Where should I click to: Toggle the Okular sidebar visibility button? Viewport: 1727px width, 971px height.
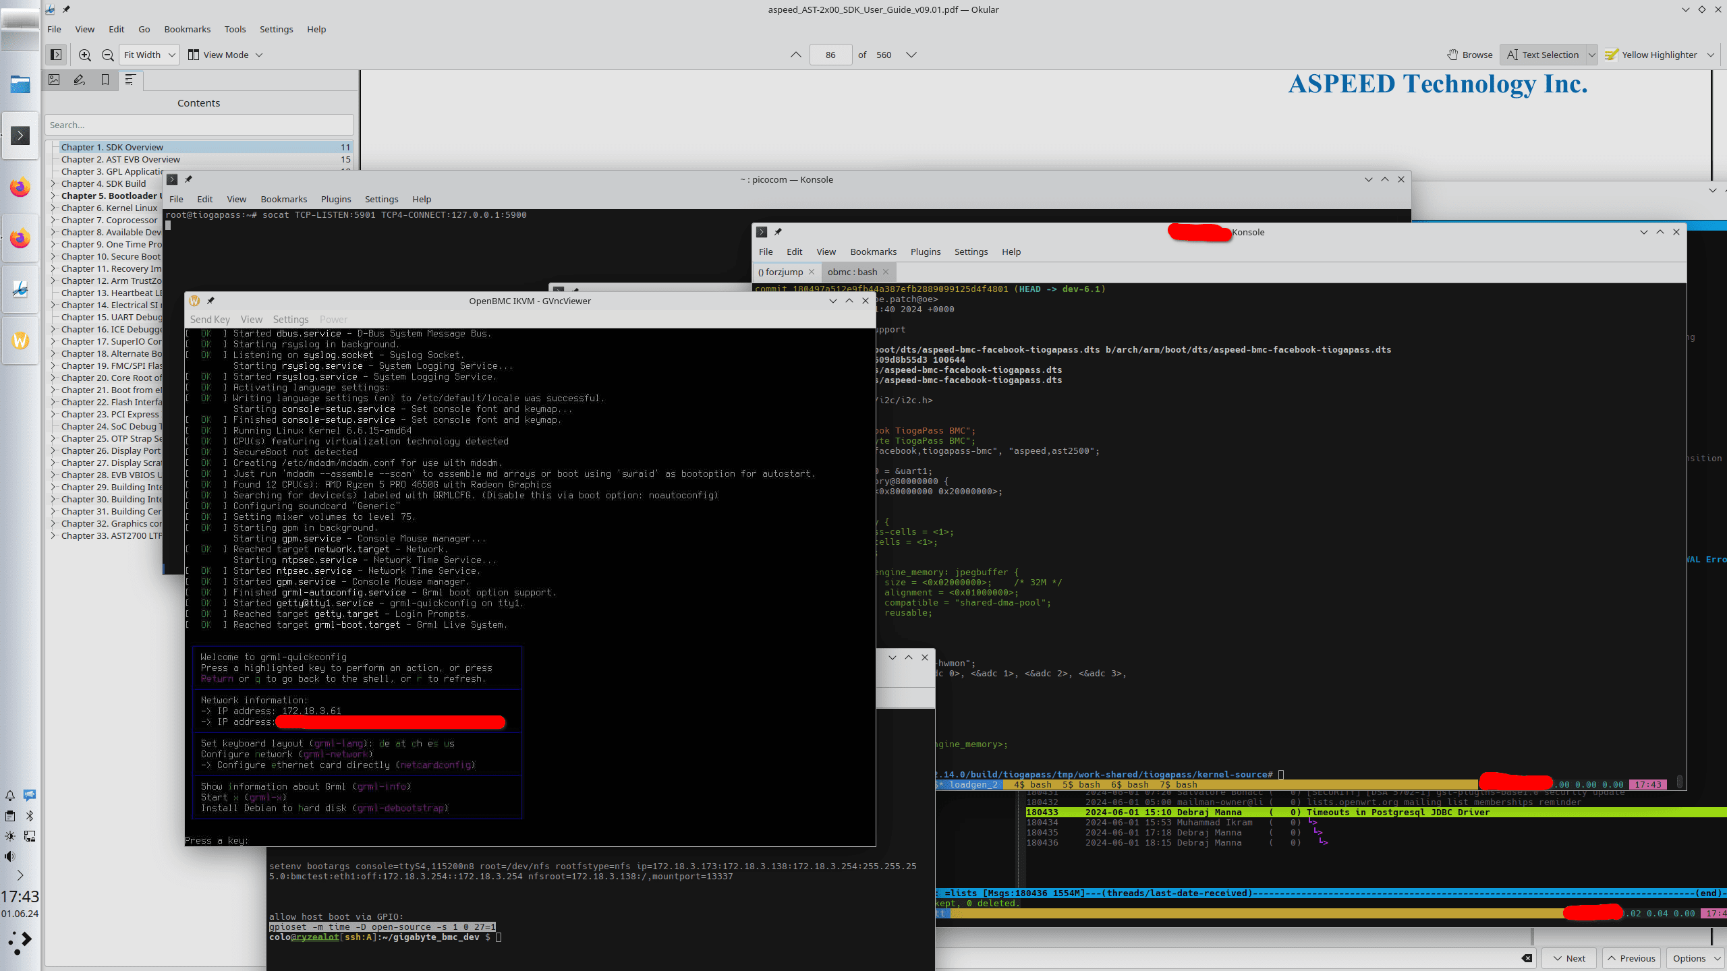tap(57, 55)
